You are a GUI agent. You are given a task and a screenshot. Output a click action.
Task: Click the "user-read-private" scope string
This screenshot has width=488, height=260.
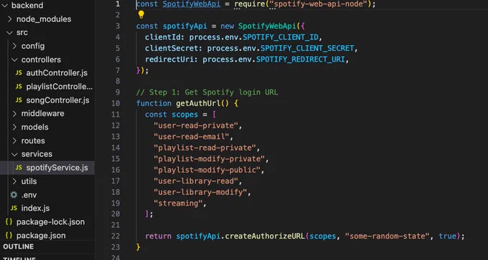point(196,126)
